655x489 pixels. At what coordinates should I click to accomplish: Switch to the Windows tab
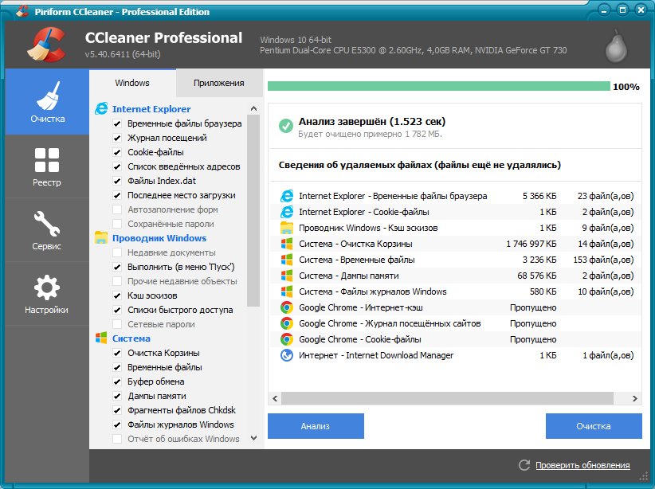[132, 83]
